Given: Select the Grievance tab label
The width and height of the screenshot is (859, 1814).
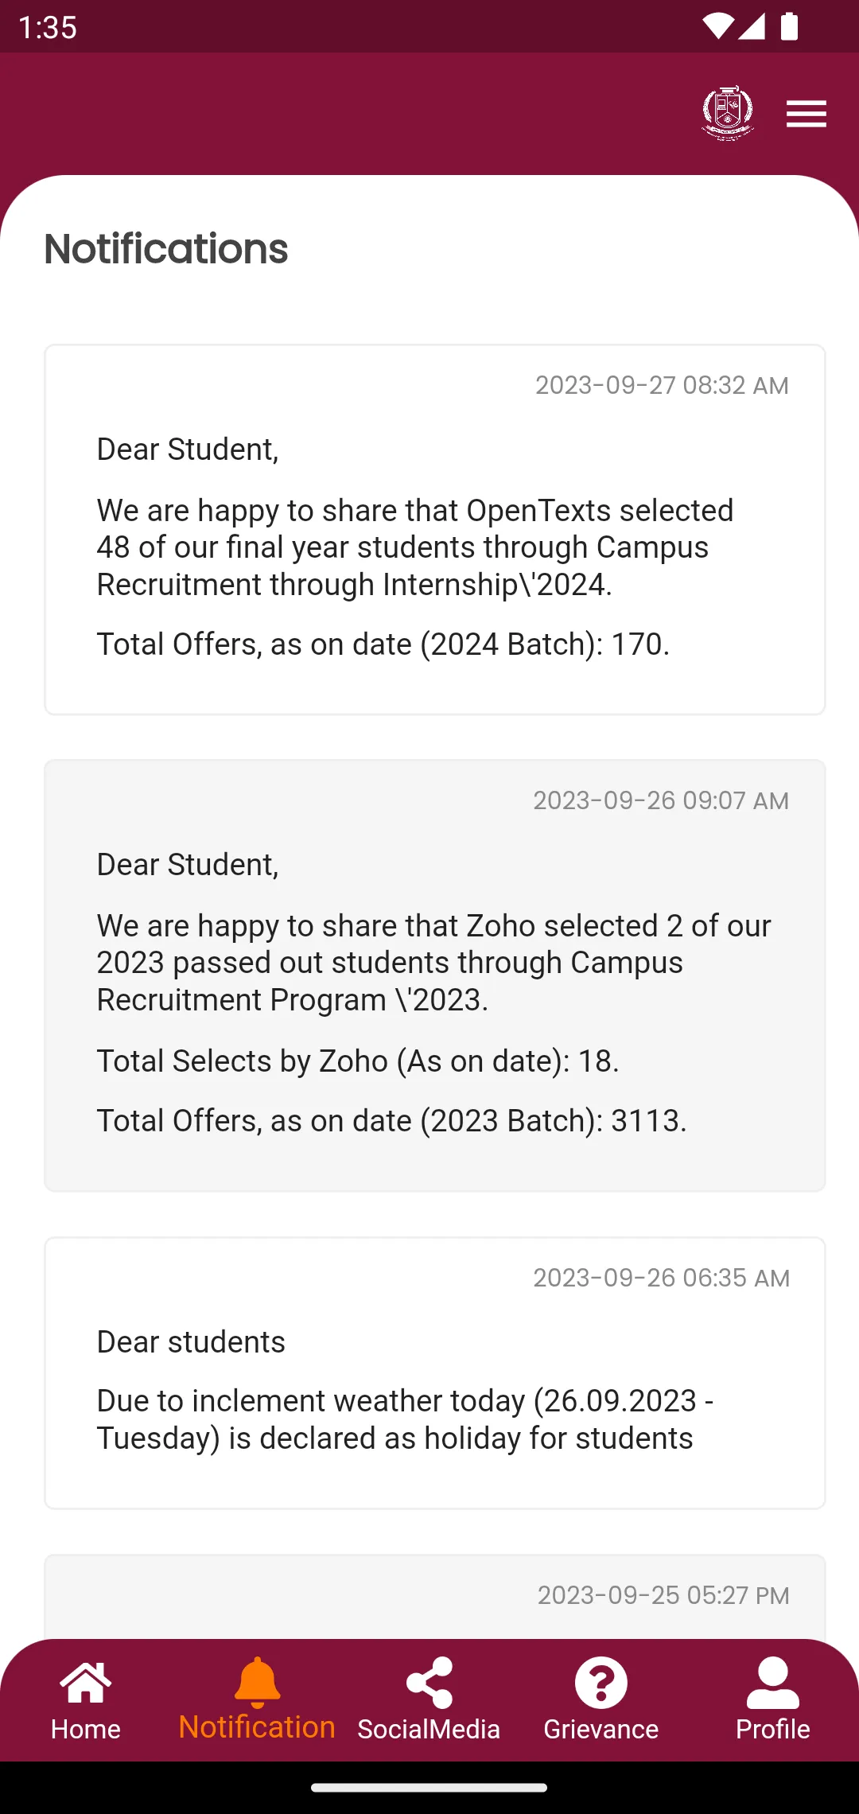Looking at the screenshot, I should pos(601,1730).
